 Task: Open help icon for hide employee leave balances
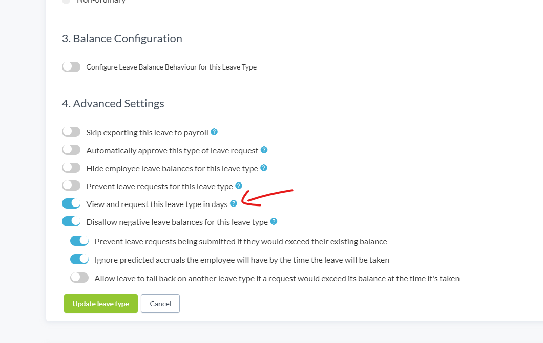coord(263,168)
